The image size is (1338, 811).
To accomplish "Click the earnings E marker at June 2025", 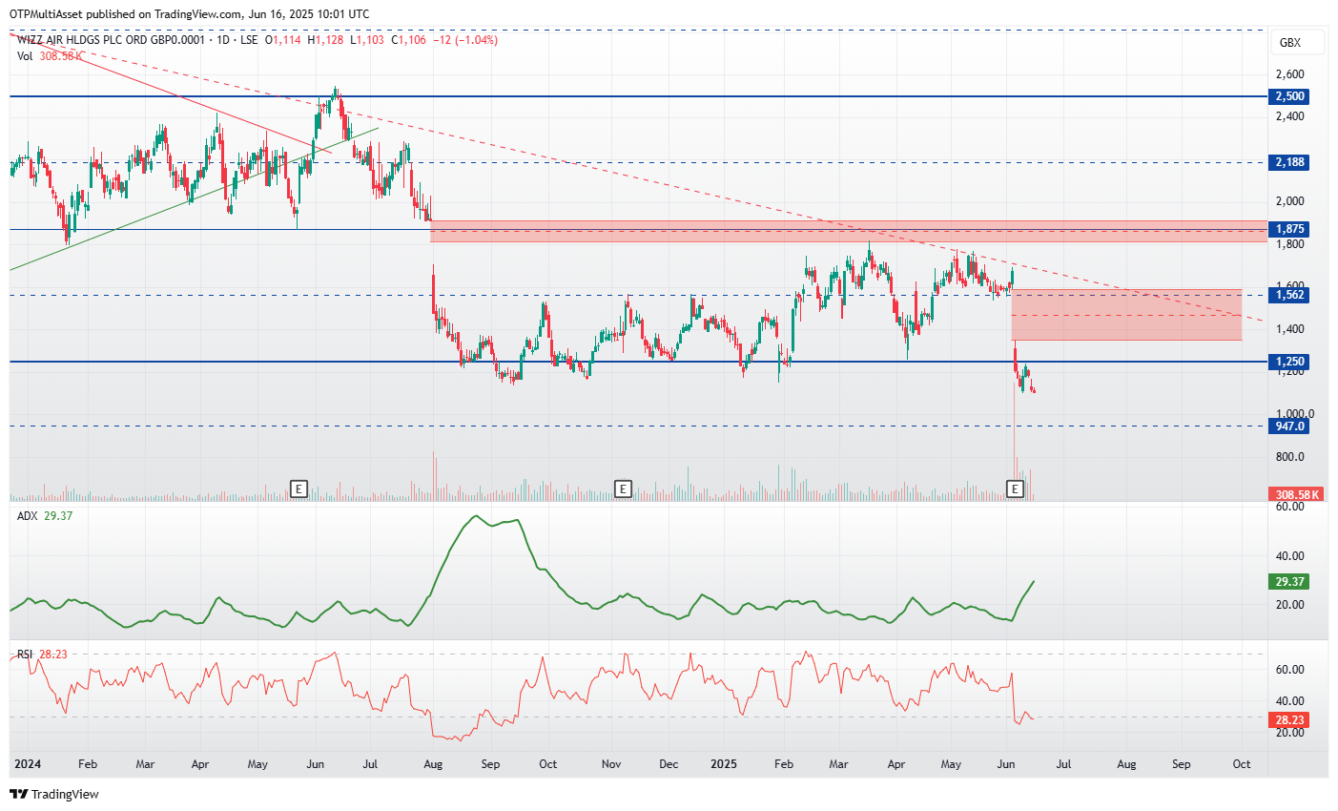I will [1016, 489].
